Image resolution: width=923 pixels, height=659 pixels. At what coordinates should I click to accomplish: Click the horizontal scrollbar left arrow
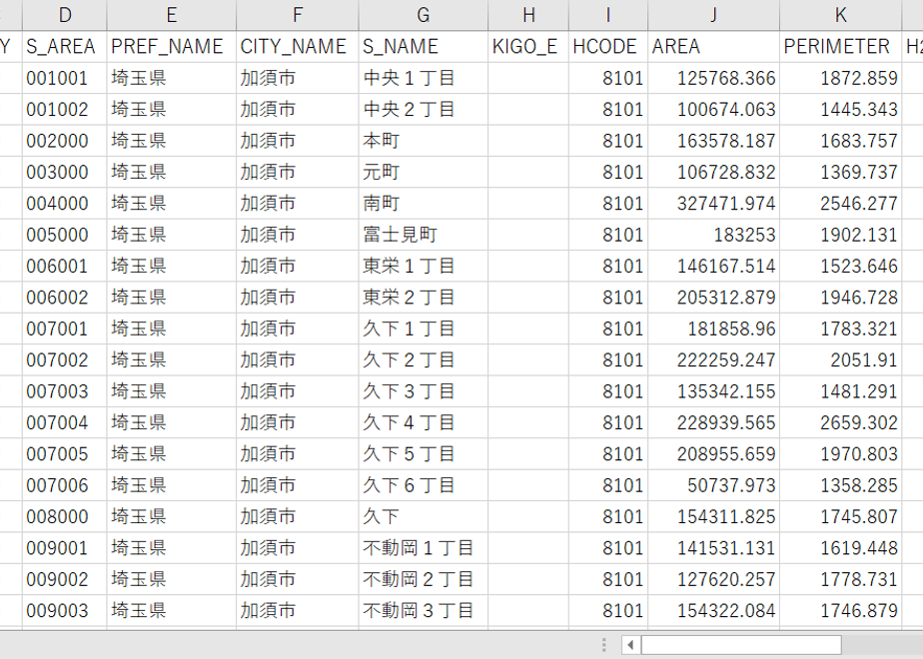[630, 645]
